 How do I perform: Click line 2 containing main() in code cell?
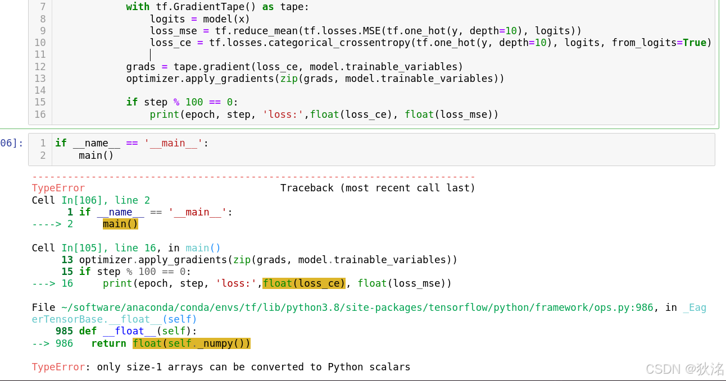(97, 155)
